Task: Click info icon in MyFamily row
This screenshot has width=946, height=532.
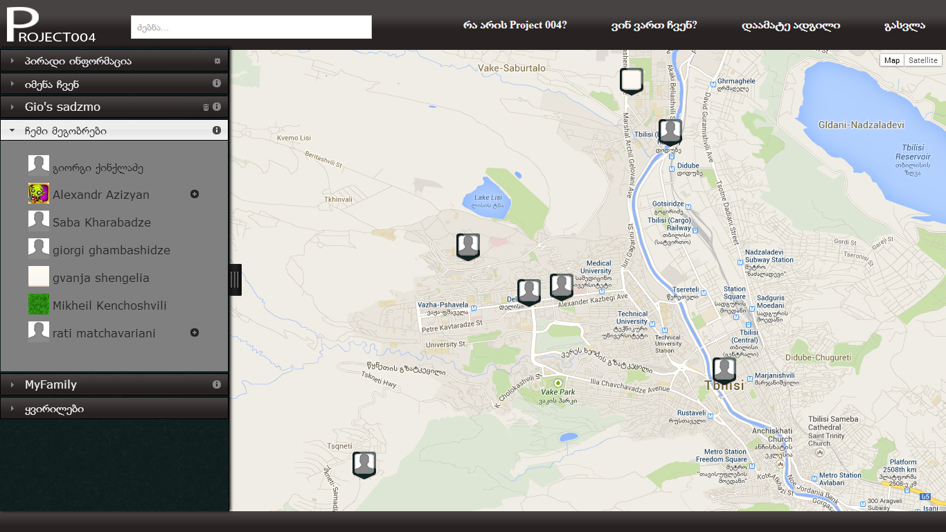Action: 217,384
